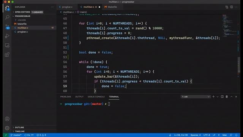
Task: Select language mode C in status bar
Action: (219, 135)
